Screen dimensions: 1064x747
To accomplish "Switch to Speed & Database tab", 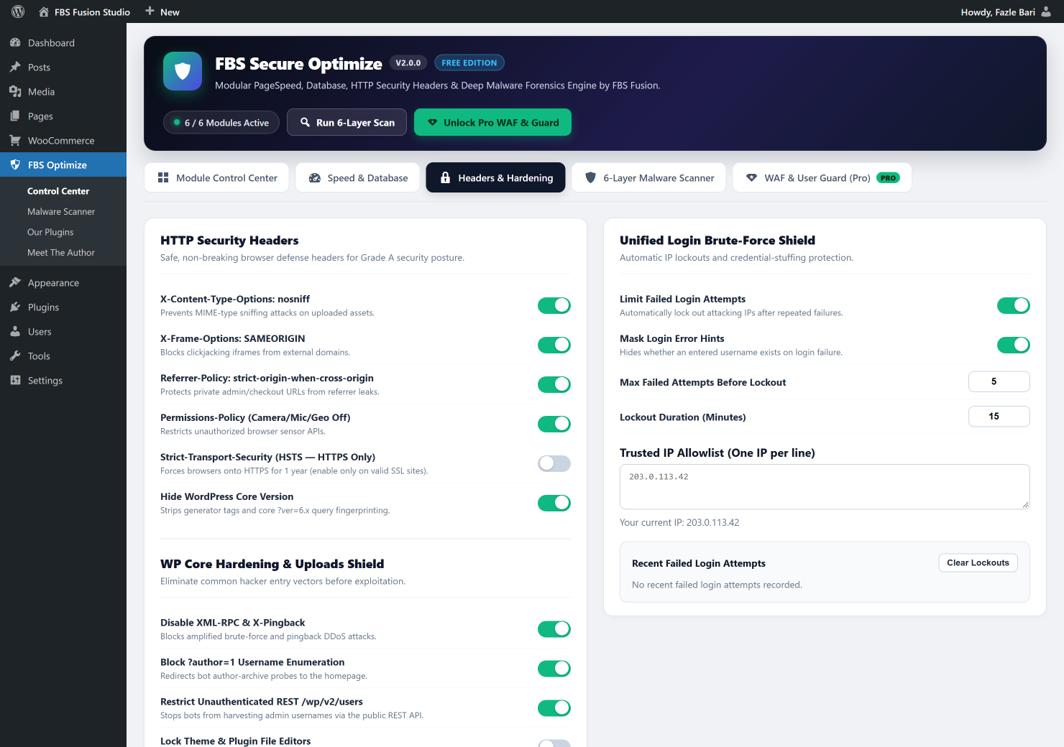I will [357, 177].
